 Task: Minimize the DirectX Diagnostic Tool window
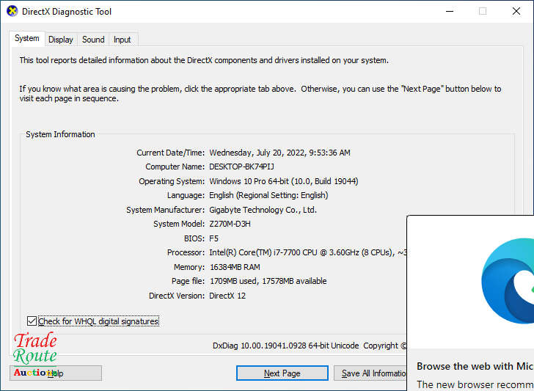447,12
